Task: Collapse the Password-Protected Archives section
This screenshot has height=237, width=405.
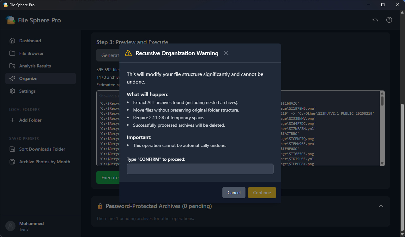Action: click(x=381, y=206)
